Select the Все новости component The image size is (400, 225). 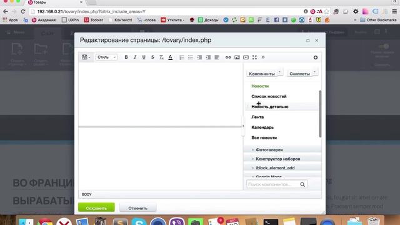pos(264,137)
